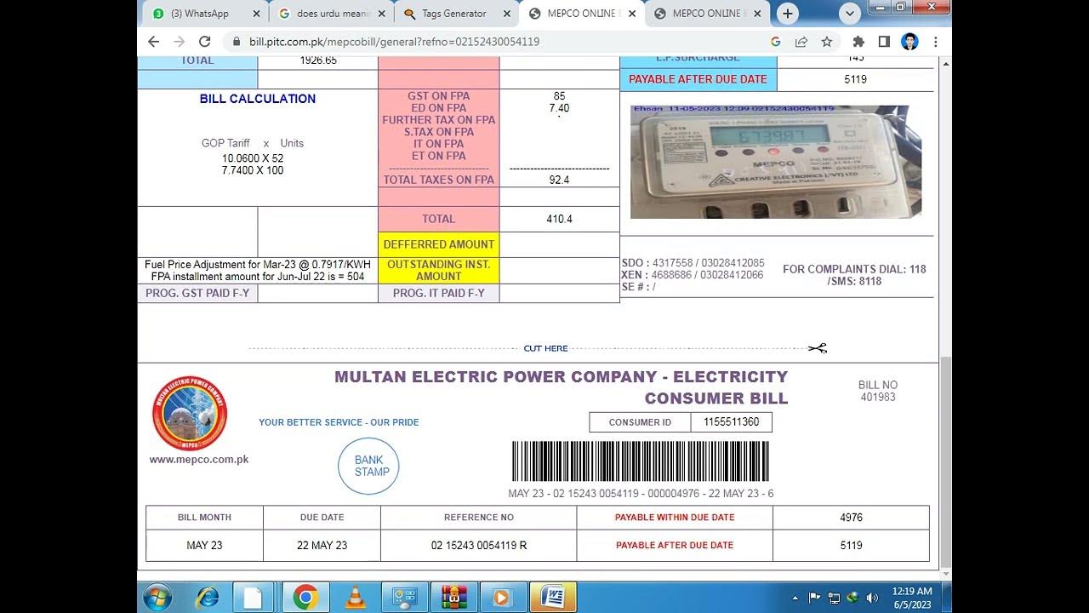Open the Extensions puzzle icon
1089x613 pixels.
[x=858, y=41]
